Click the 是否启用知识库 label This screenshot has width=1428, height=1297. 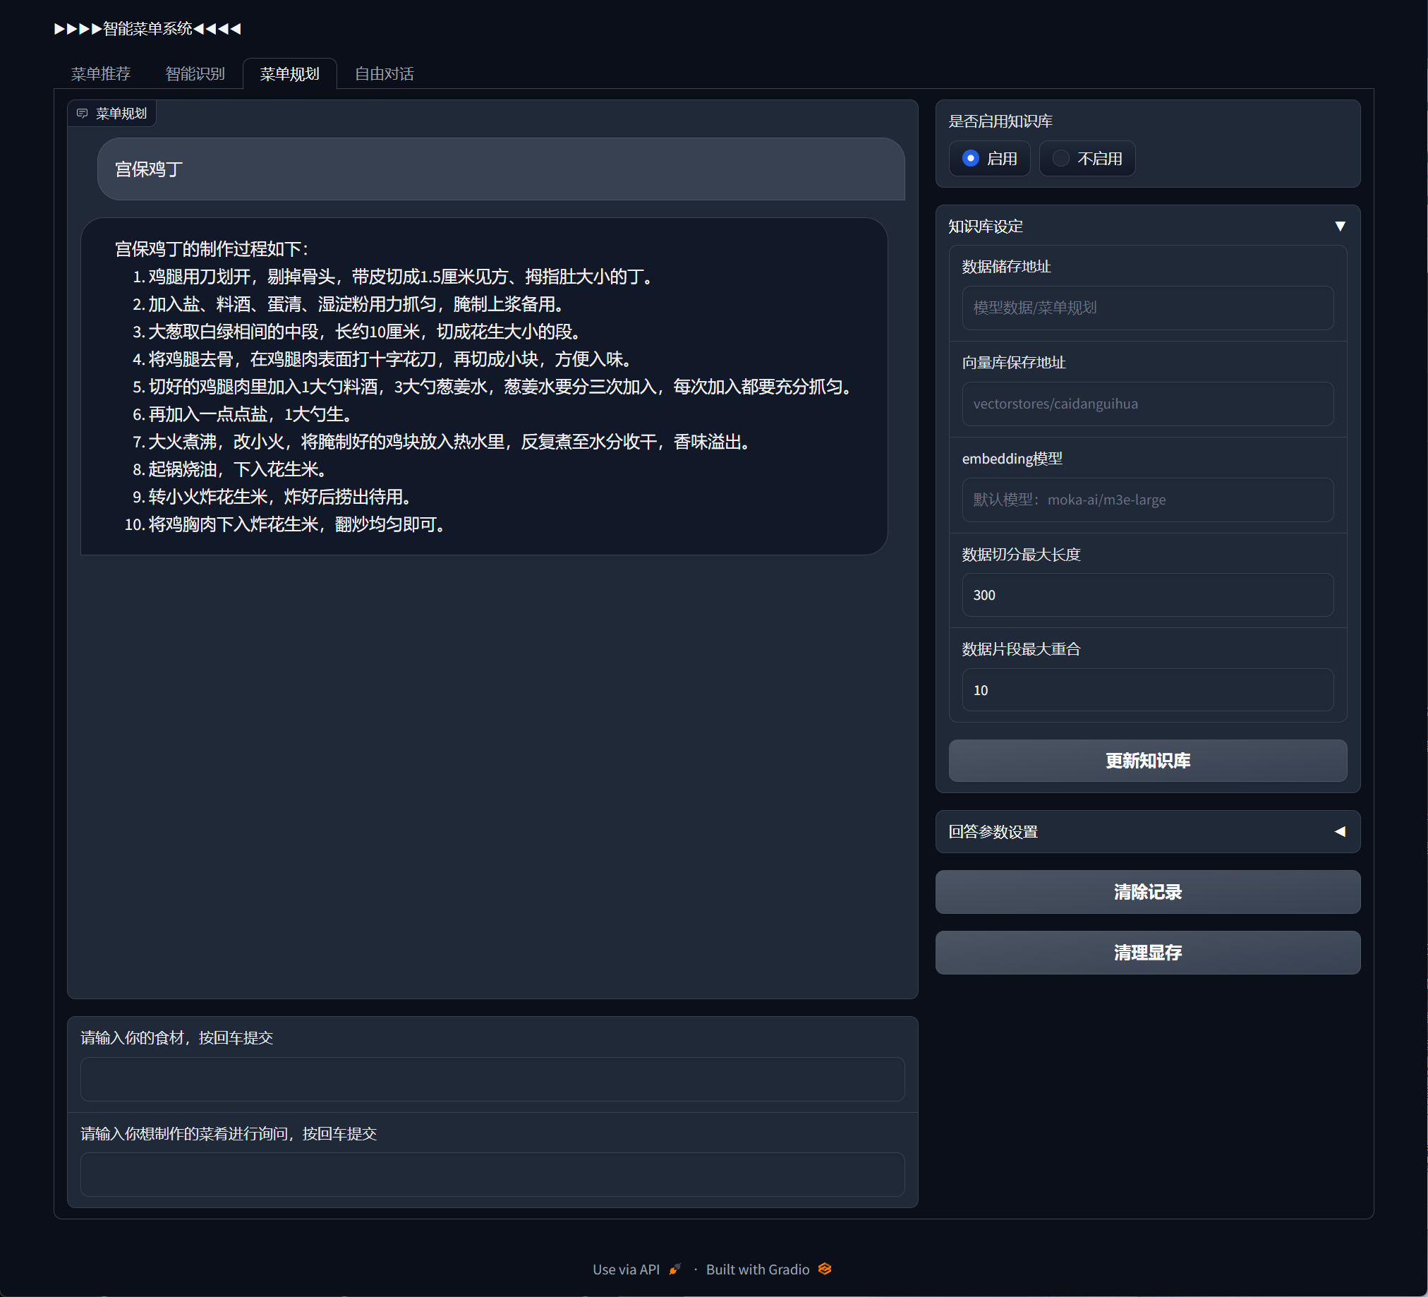(1000, 121)
